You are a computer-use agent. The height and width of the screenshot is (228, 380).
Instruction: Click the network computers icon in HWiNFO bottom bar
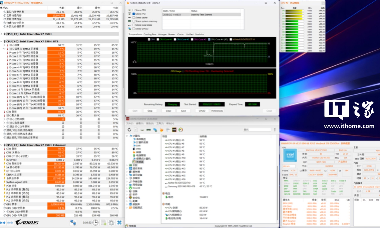[73, 222]
